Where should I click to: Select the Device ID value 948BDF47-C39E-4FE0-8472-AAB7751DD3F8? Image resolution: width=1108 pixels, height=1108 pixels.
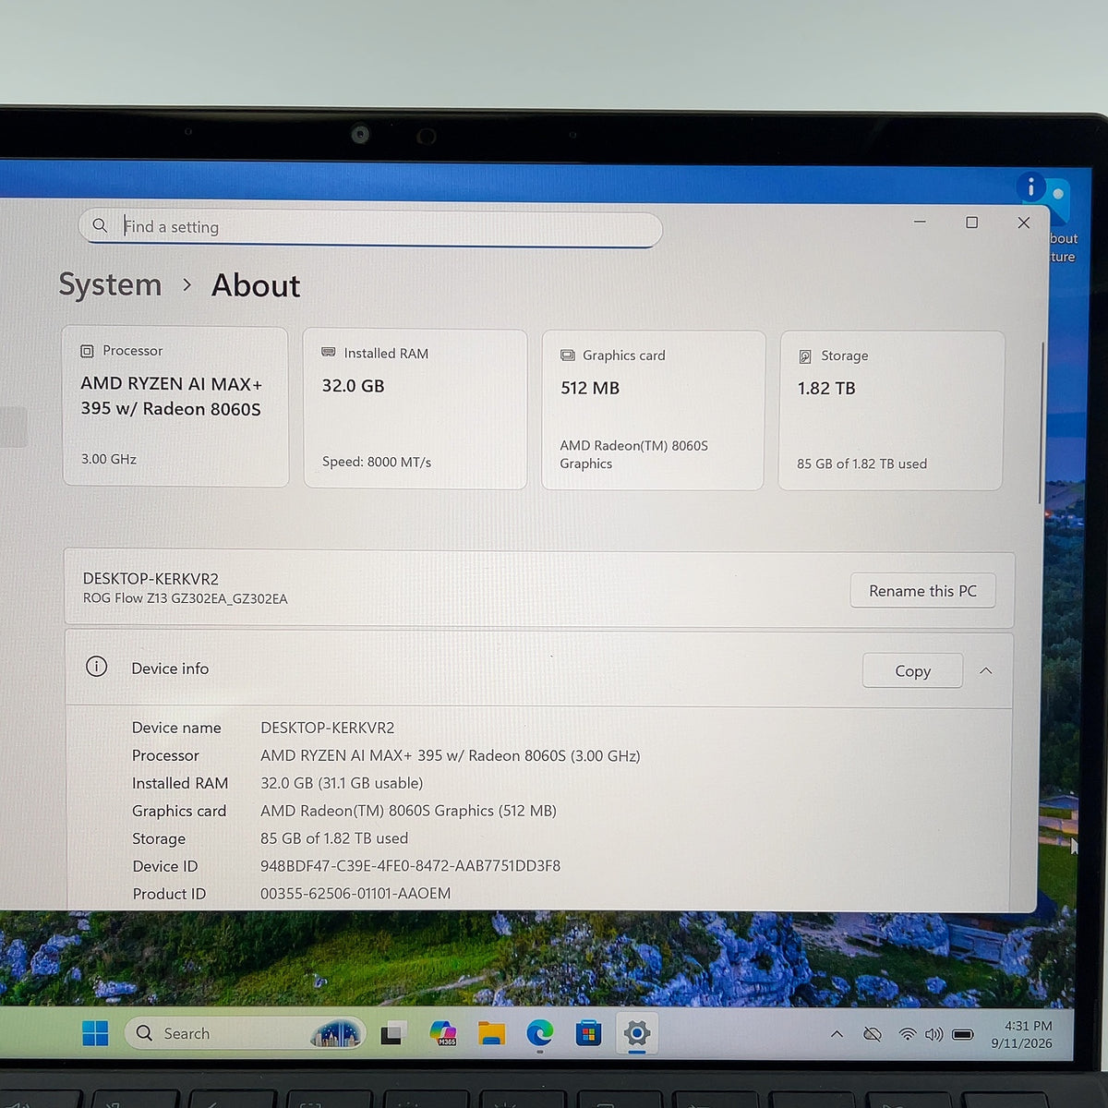coord(411,866)
